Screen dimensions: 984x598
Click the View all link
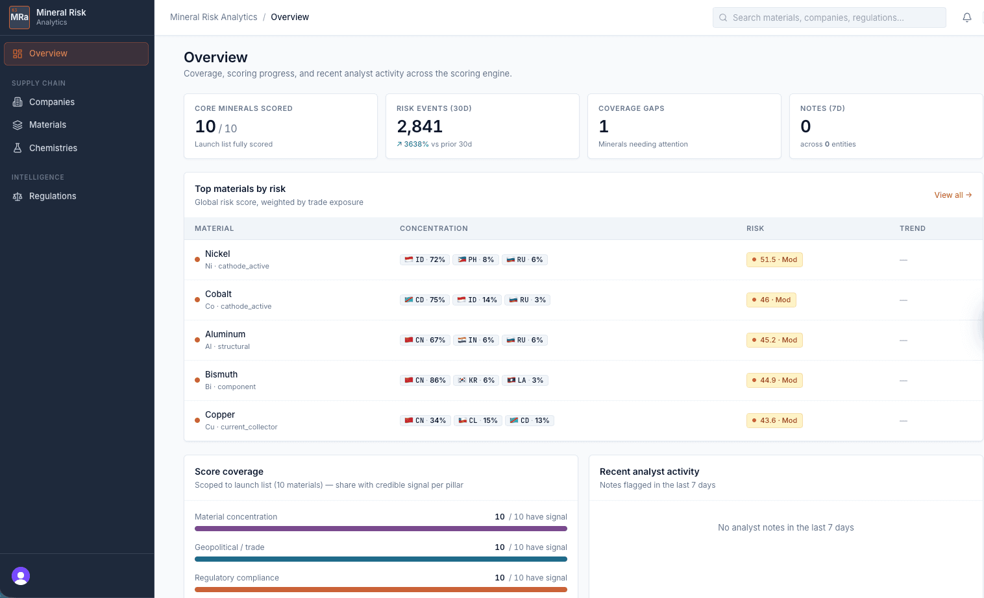click(x=953, y=195)
